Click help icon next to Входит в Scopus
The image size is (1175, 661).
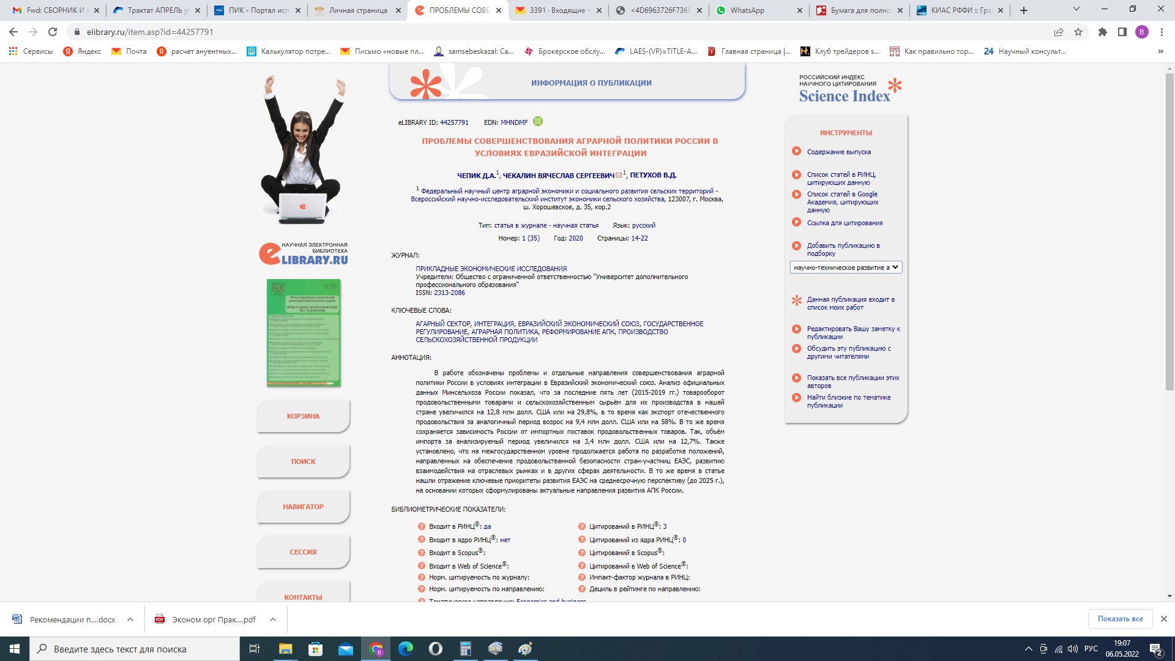click(422, 553)
